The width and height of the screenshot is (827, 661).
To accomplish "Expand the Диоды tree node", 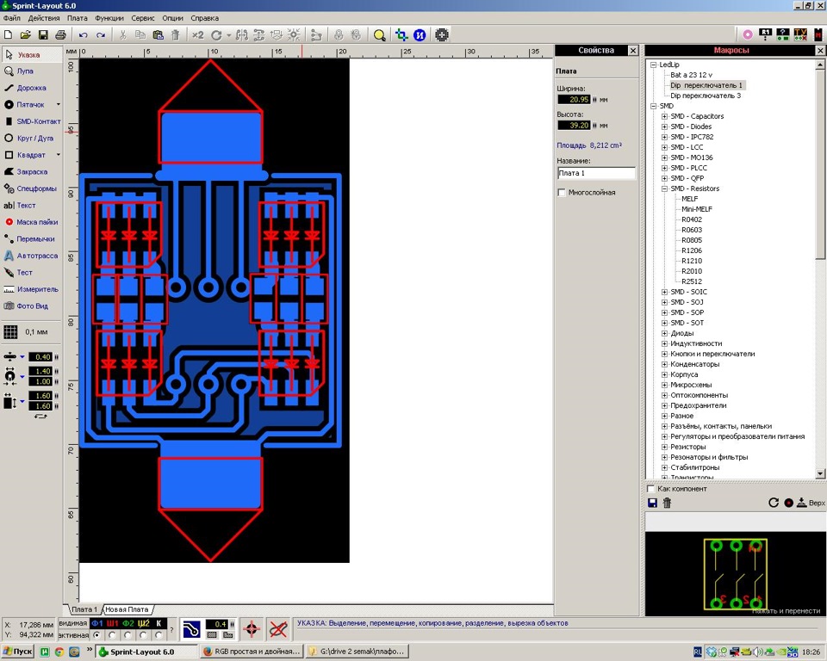I will 664,334.
